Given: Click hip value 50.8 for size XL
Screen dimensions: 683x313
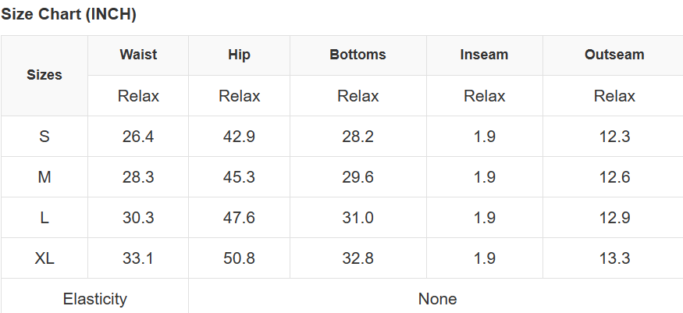Looking at the screenshot, I should pos(239,258).
